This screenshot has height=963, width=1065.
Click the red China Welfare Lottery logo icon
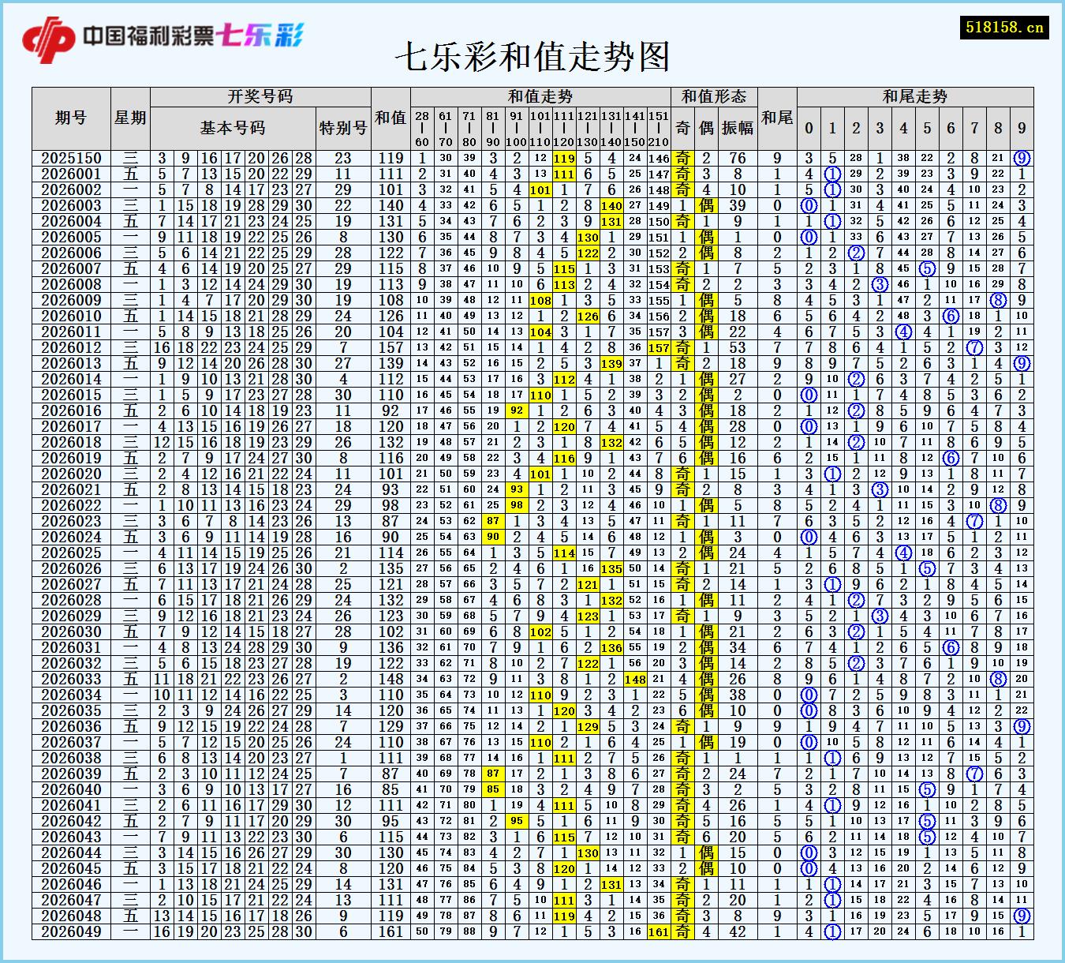tap(49, 39)
